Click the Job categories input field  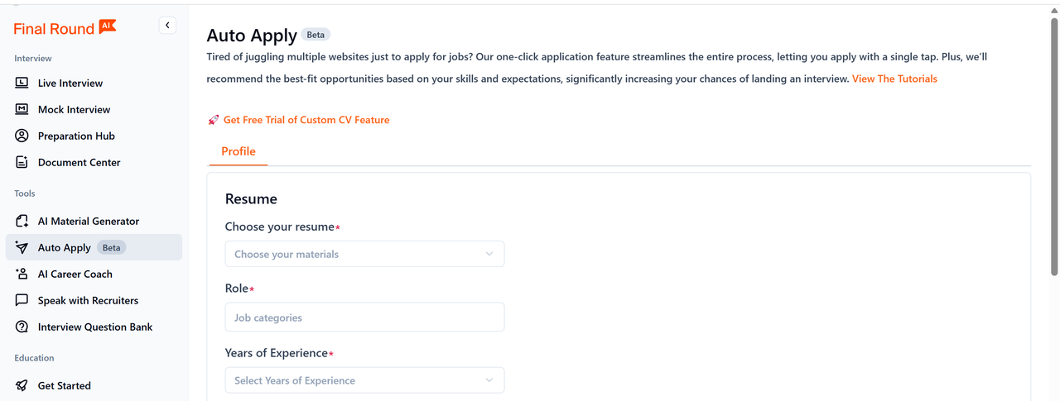(364, 317)
